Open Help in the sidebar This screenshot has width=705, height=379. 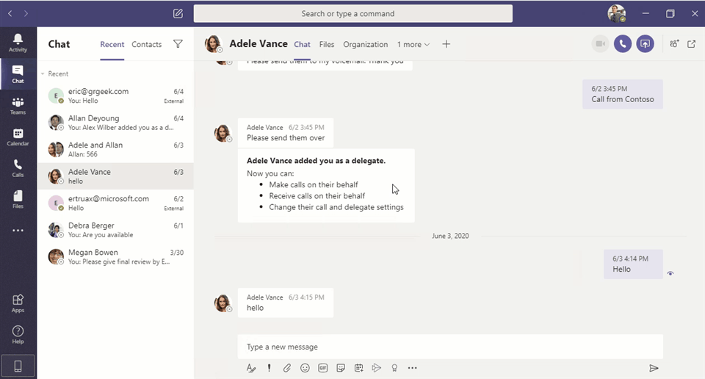click(x=18, y=335)
